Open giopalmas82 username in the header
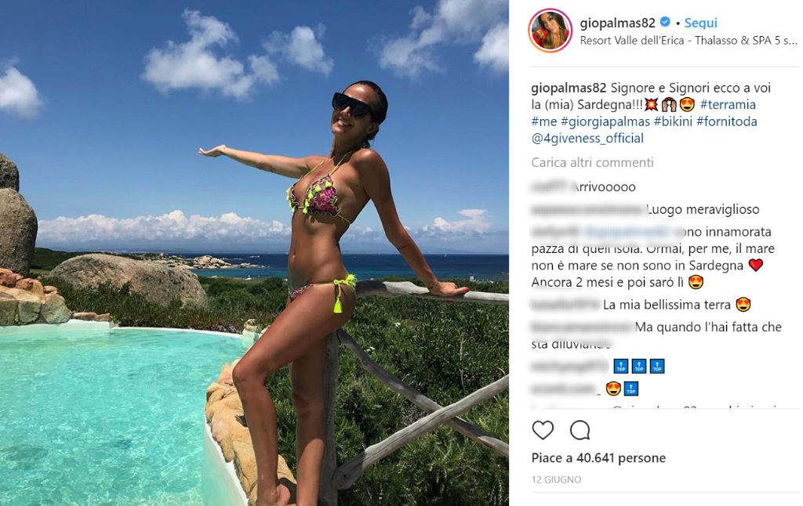 [618, 23]
